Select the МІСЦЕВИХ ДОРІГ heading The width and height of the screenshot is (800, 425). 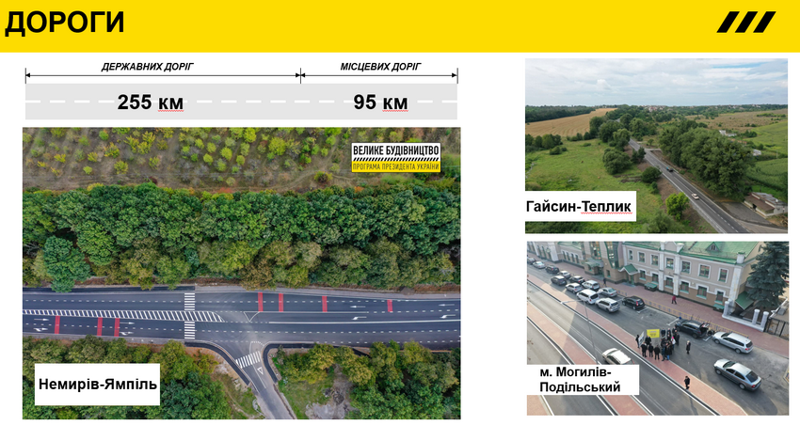379,67
